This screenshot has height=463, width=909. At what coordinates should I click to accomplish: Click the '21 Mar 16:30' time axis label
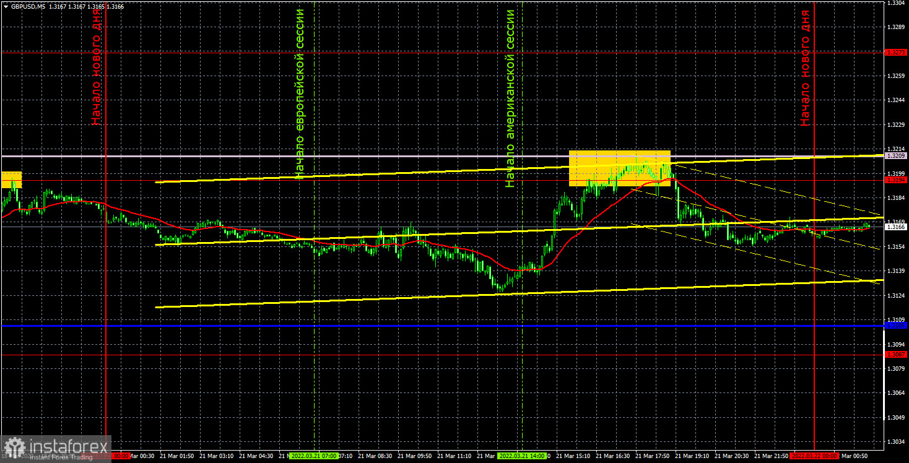tap(613, 456)
